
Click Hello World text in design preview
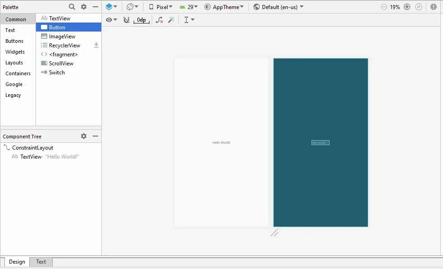coord(221,142)
